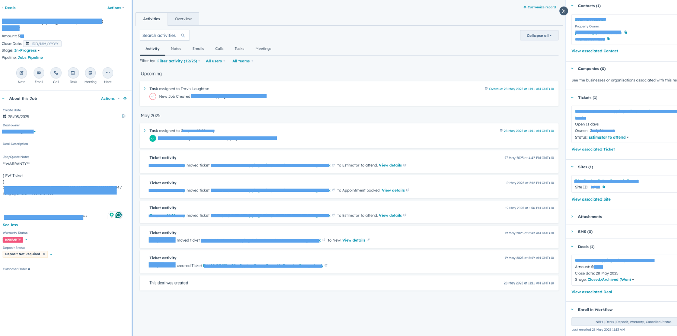
Task: Remove Deposit Not Required tag with X
Action: click(44, 254)
